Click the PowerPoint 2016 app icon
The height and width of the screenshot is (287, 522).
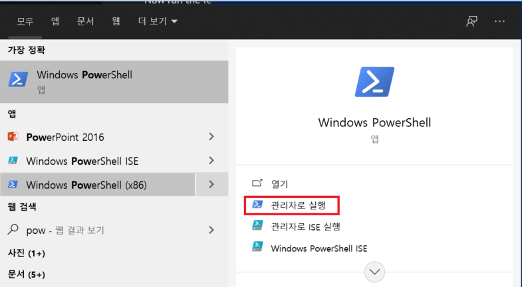click(13, 136)
